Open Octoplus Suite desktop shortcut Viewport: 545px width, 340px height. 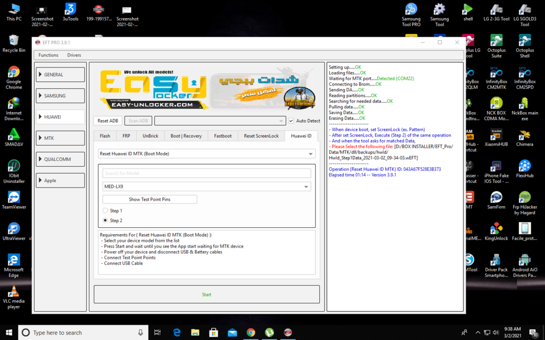(497, 47)
